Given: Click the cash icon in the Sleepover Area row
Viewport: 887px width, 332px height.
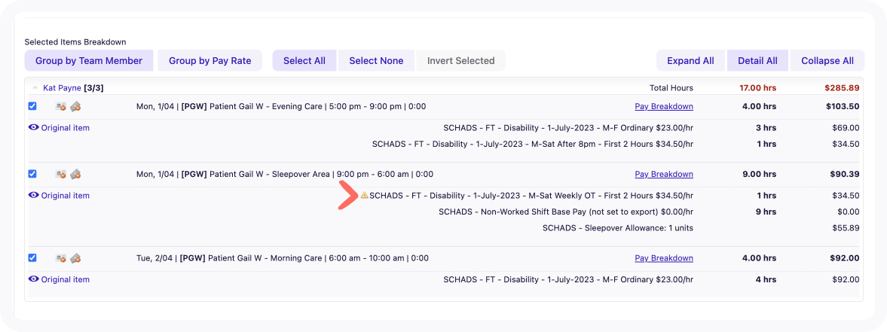Looking at the screenshot, I should pyautogui.click(x=75, y=174).
